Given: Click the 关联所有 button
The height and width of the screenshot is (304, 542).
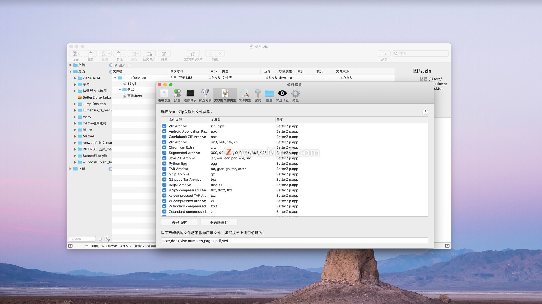Looking at the screenshot, I should click(180, 222).
